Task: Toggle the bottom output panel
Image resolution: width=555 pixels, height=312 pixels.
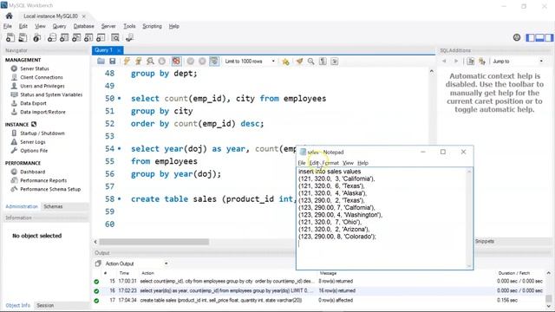Action: [539, 37]
